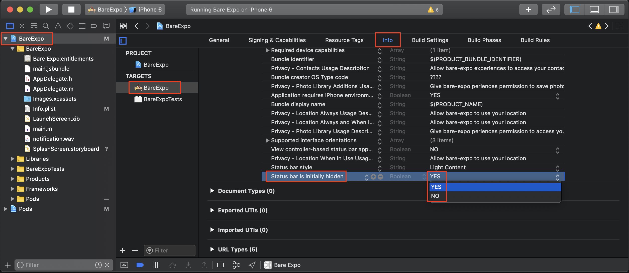Toggle the left Navigator panel button
Viewport: 629px width, 273px height.
coord(575,10)
